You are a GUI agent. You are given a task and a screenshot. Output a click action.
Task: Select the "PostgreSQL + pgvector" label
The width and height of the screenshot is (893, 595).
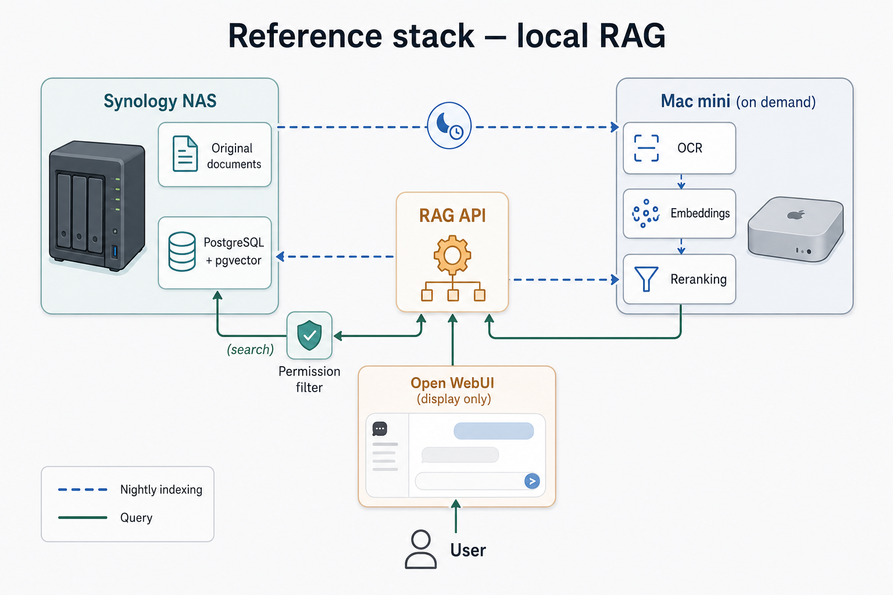234,251
